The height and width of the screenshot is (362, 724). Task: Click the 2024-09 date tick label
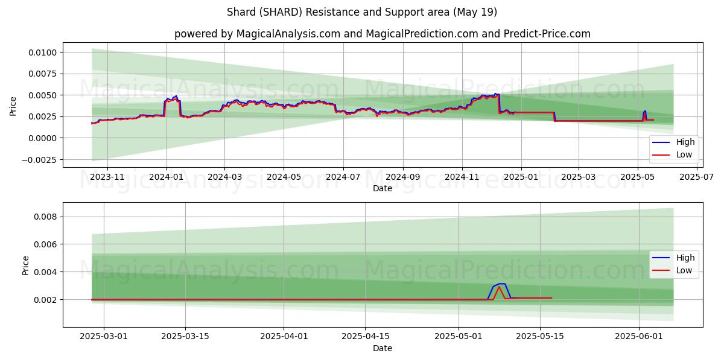pos(402,177)
